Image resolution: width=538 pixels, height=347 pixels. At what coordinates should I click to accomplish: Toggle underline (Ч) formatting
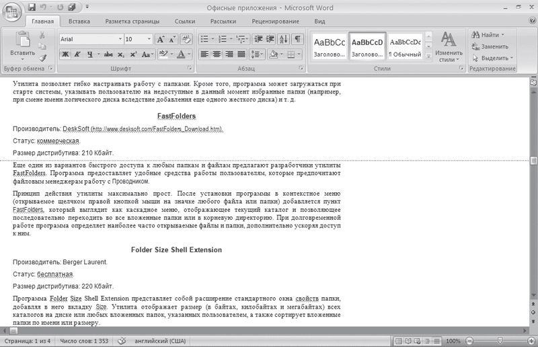click(x=90, y=54)
